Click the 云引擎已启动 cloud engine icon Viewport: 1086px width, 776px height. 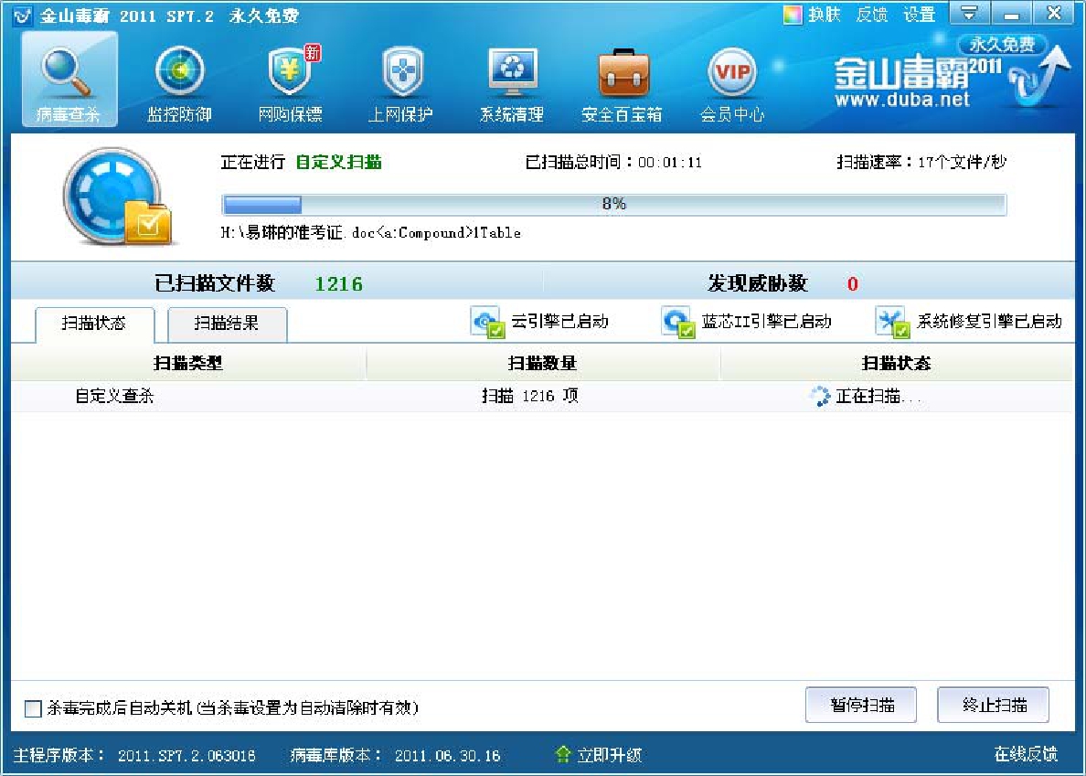487,322
